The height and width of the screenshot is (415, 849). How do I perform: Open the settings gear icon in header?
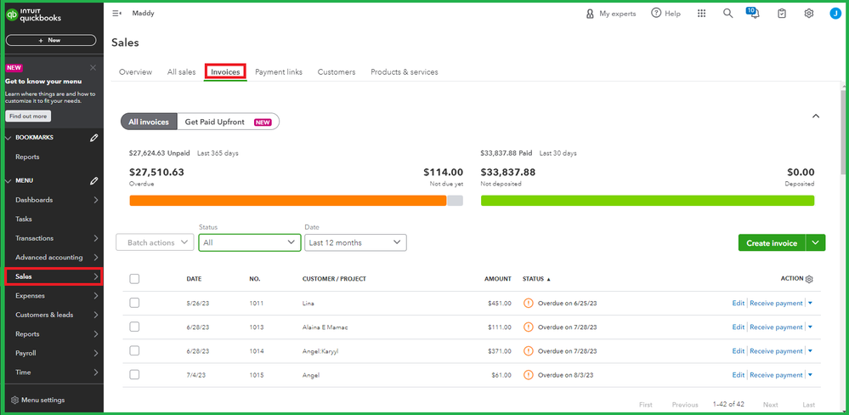808,14
